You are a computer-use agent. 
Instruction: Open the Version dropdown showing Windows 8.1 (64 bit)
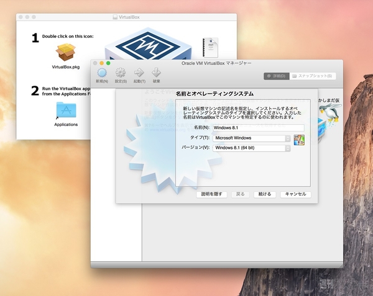tap(252, 148)
